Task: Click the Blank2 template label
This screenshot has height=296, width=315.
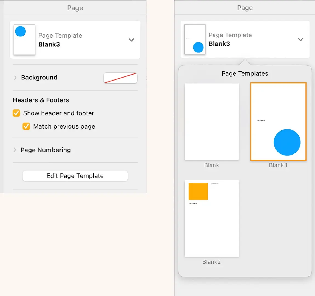Action: click(x=212, y=262)
